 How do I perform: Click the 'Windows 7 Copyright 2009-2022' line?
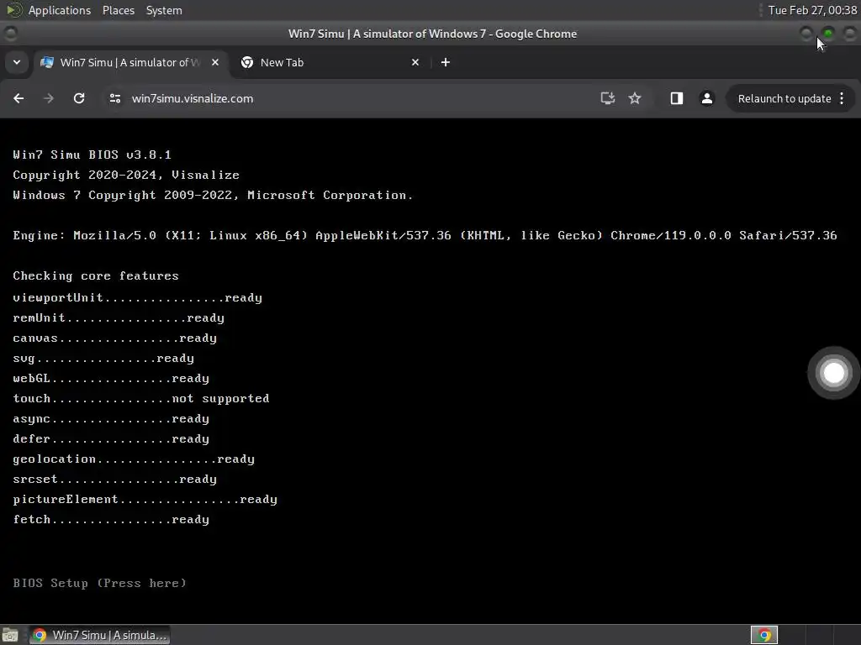(213, 195)
